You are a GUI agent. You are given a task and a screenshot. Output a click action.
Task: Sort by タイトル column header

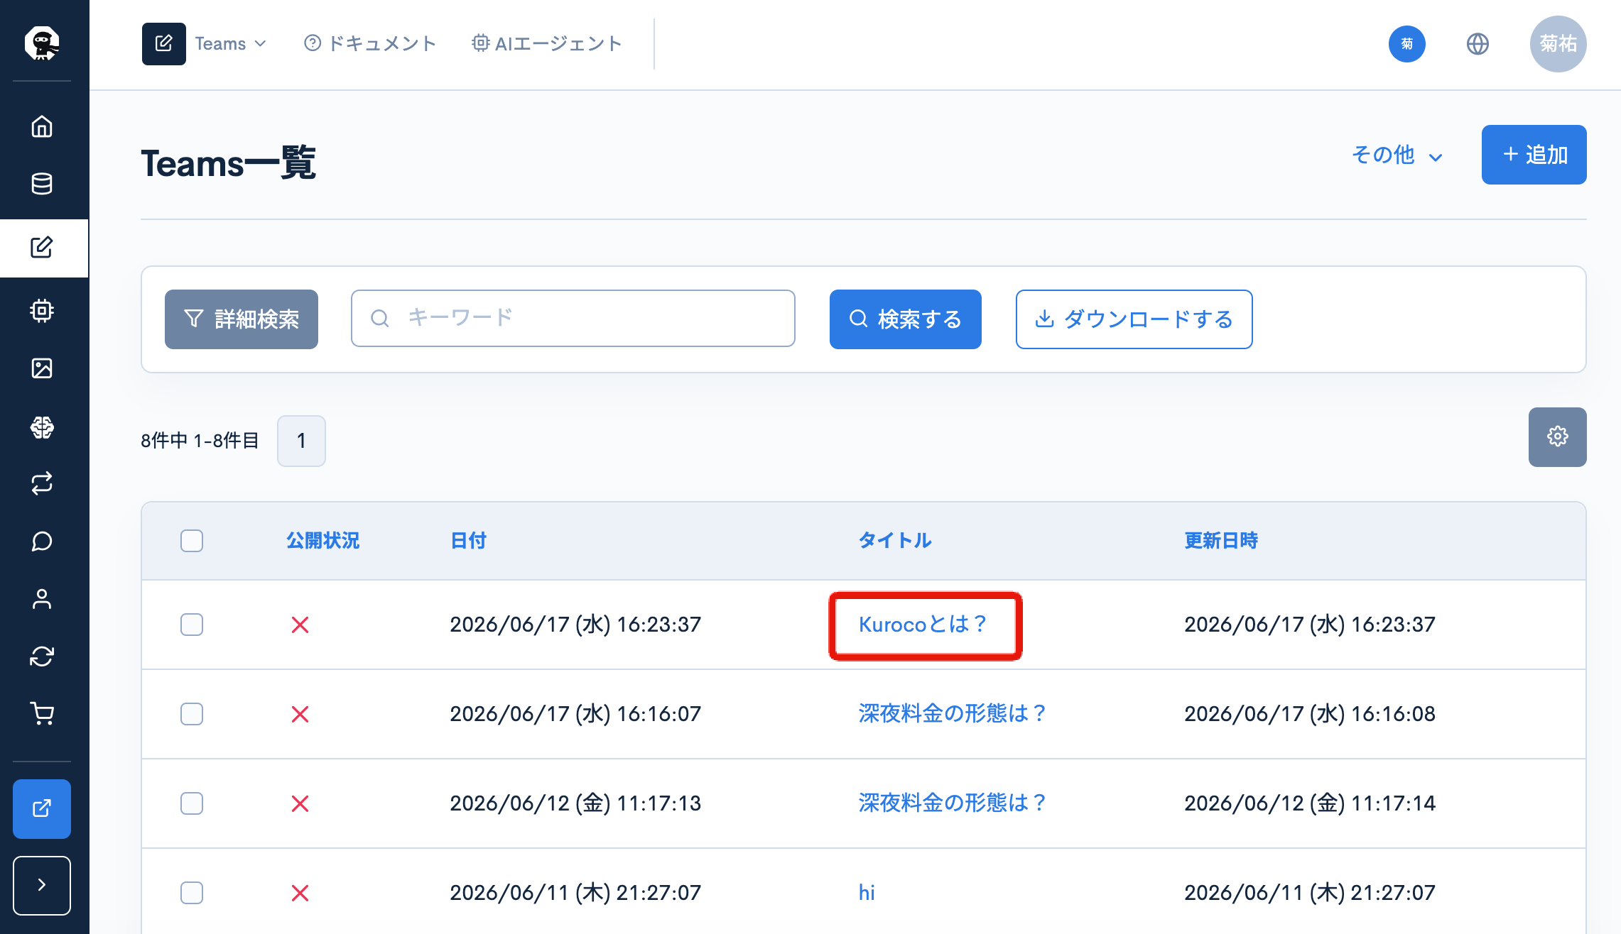pos(895,541)
